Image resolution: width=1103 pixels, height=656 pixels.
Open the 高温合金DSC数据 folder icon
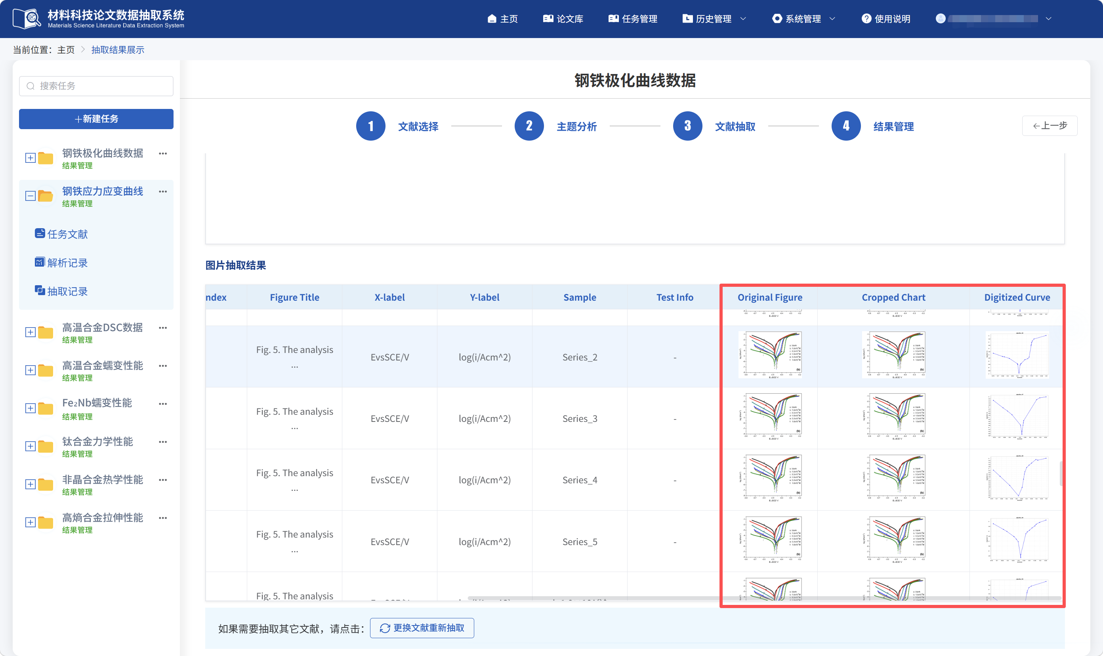(46, 332)
